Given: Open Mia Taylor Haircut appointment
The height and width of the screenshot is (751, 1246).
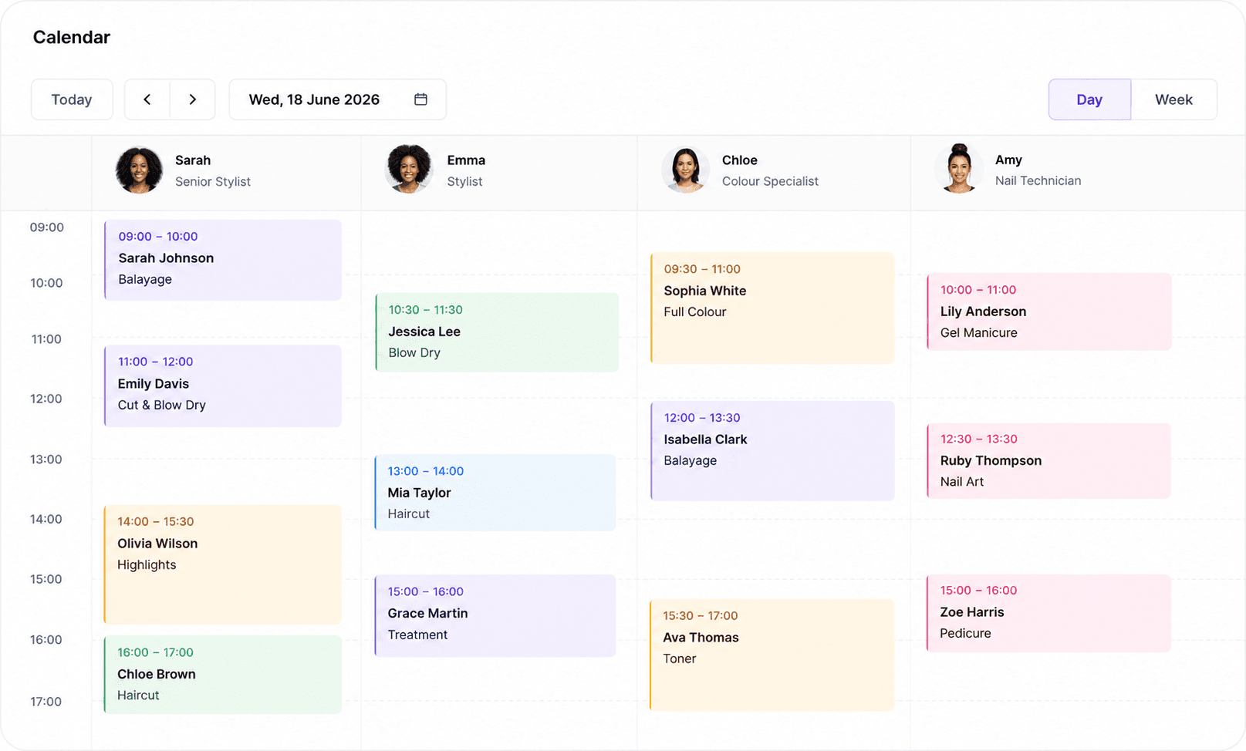Looking at the screenshot, I should [x=495, y=493].
